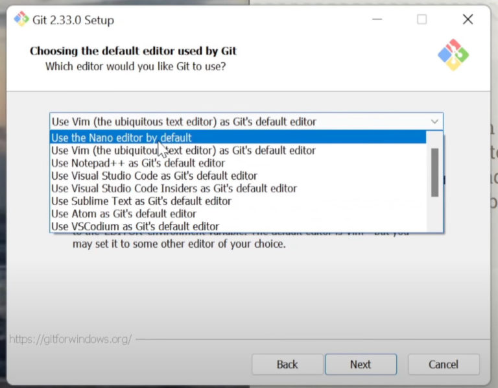498x388 pixels.
Task: Click the 'Git 2.33.0 Setup' window title
Action: pyautogui.click(x=73, y=20)
